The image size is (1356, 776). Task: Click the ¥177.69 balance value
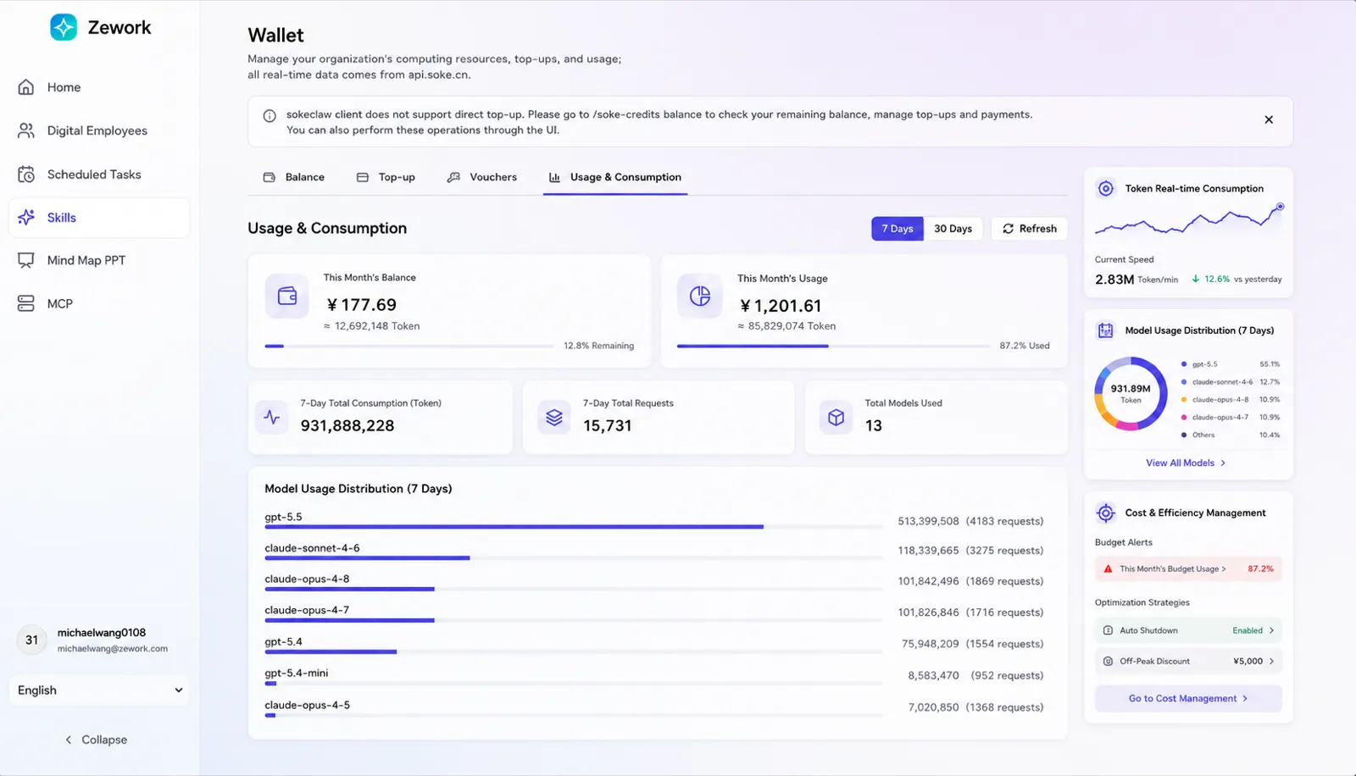tap(362, 305)
